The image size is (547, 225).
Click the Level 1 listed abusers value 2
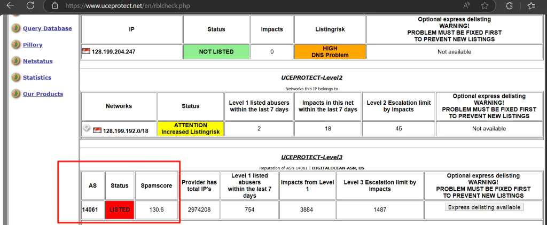pos(259,128)
